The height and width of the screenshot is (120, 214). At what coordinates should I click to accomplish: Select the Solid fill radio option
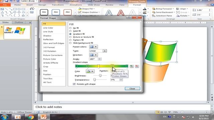coord(70,31)
